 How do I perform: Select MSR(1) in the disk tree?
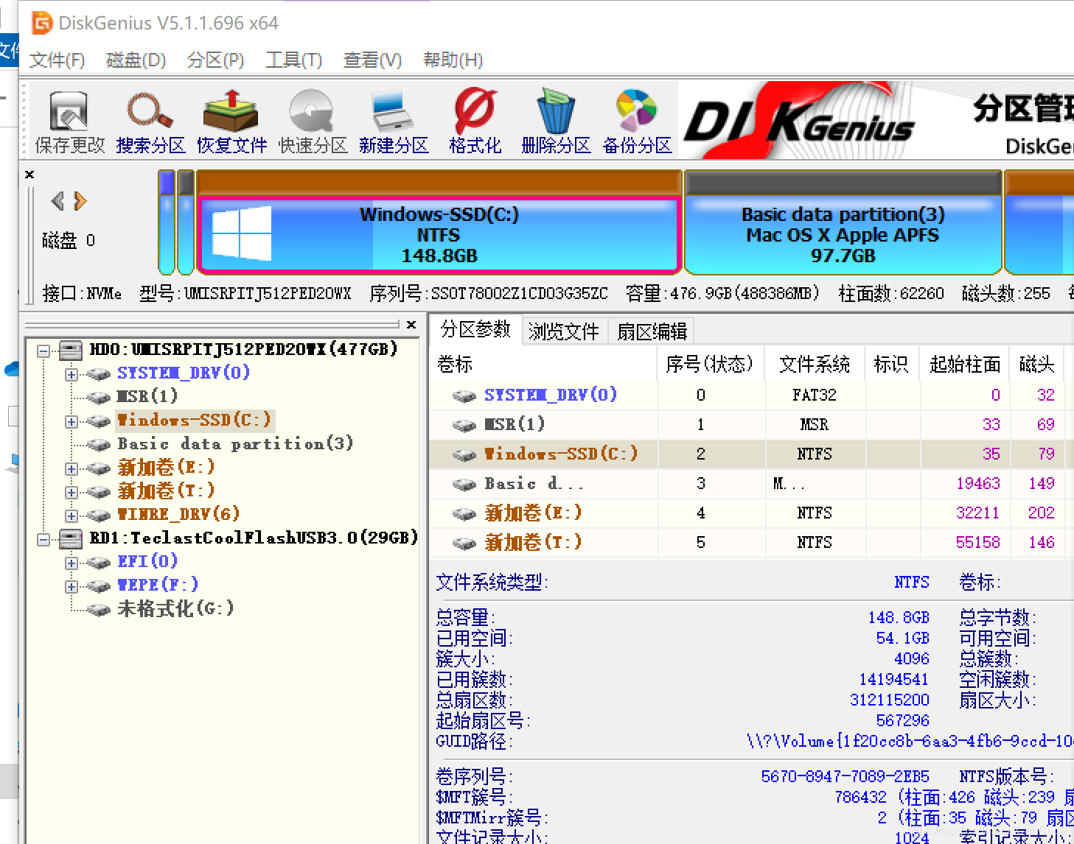(x=147, y=396)
